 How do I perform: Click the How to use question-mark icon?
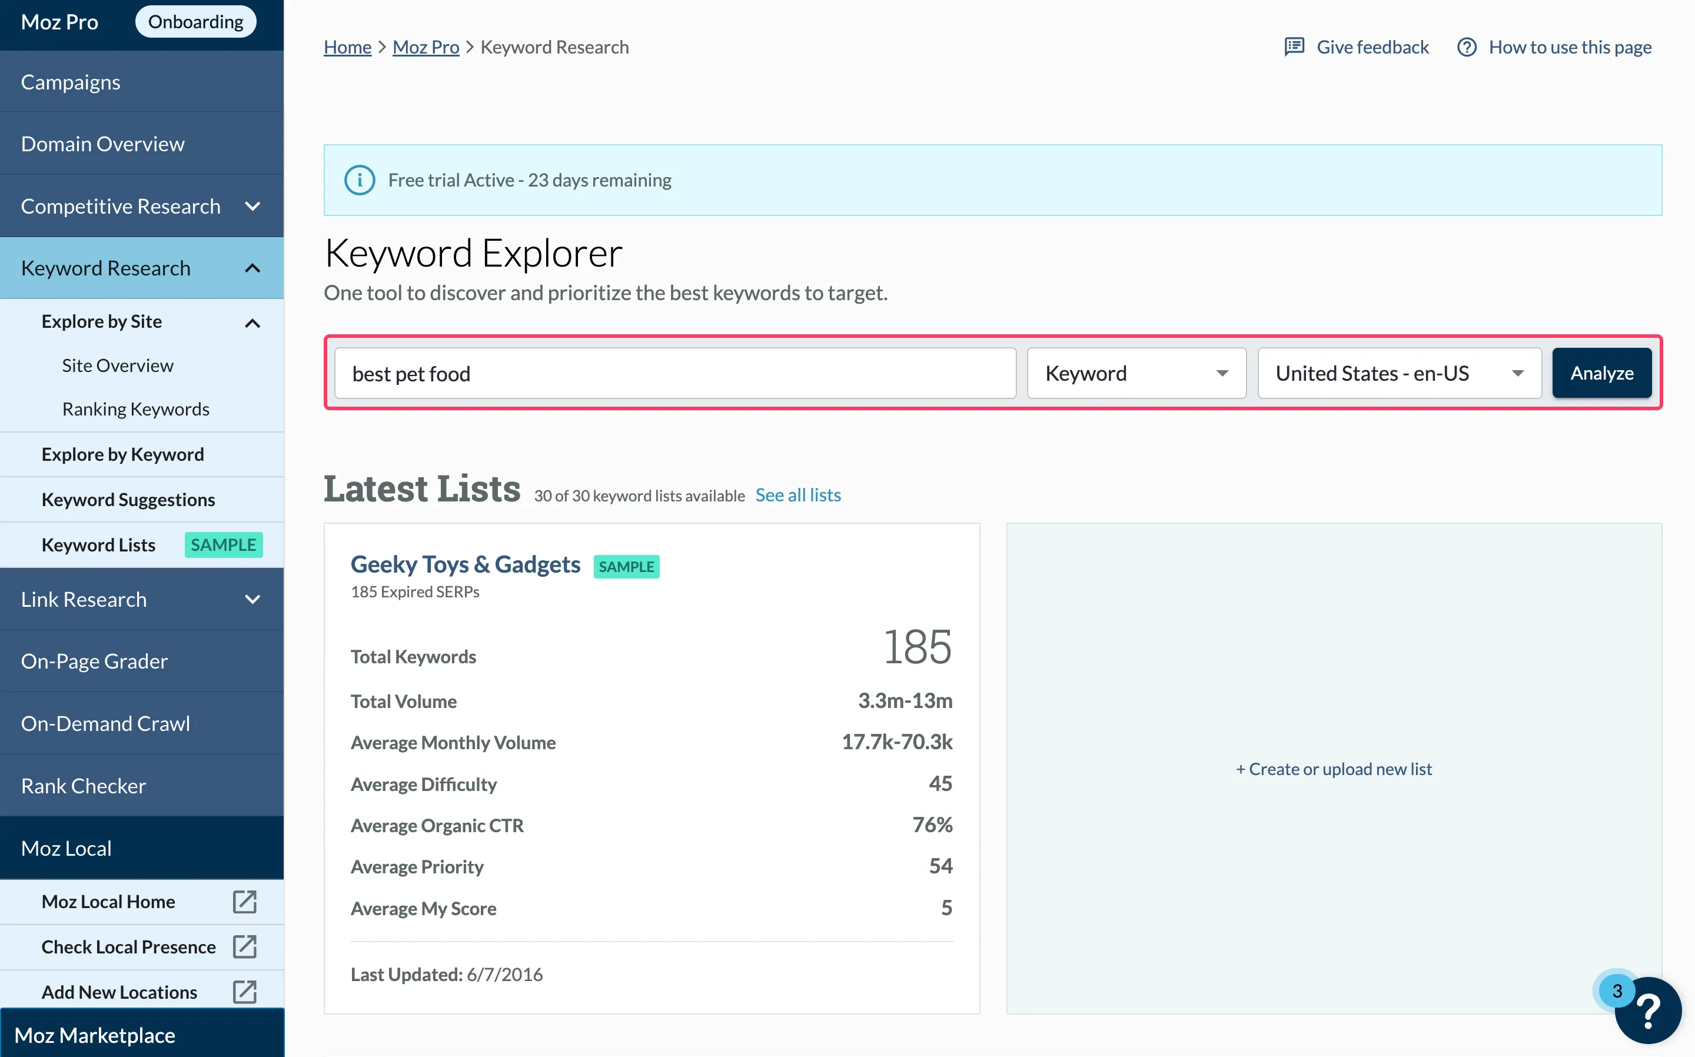[1467, 47]
